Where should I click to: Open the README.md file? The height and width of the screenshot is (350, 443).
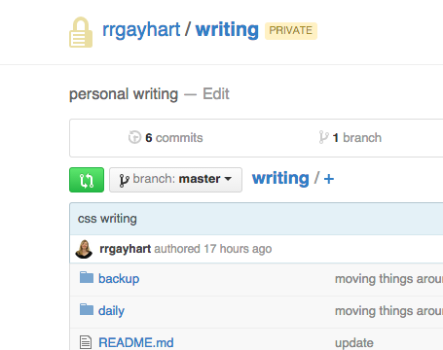(x=136, y=343)
